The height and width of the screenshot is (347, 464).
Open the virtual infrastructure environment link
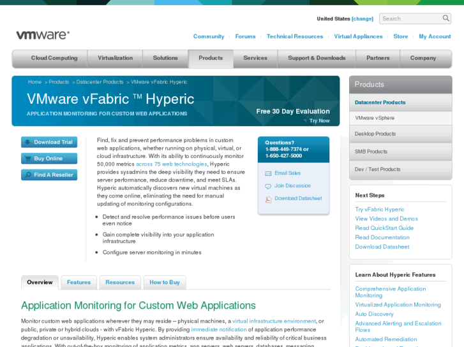(x=274, y=321)
